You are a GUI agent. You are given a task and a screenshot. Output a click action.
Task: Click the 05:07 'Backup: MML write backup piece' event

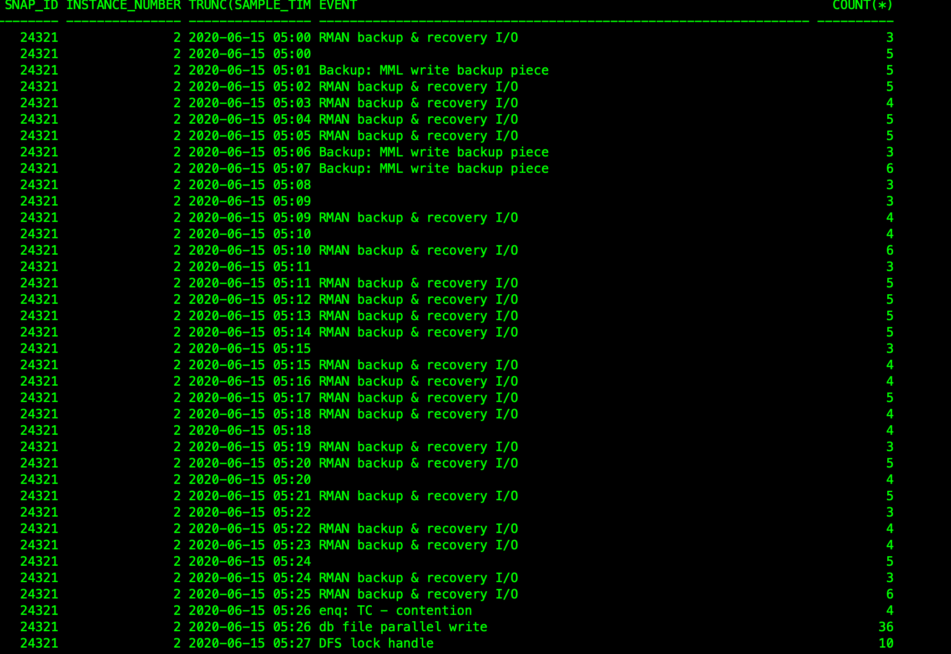tap(434, 168)
